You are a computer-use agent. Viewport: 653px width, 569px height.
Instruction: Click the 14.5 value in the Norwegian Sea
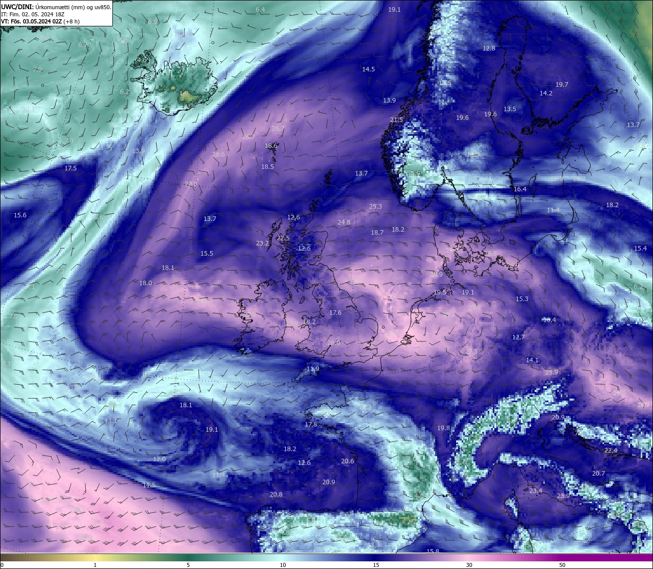click(368, 69)
